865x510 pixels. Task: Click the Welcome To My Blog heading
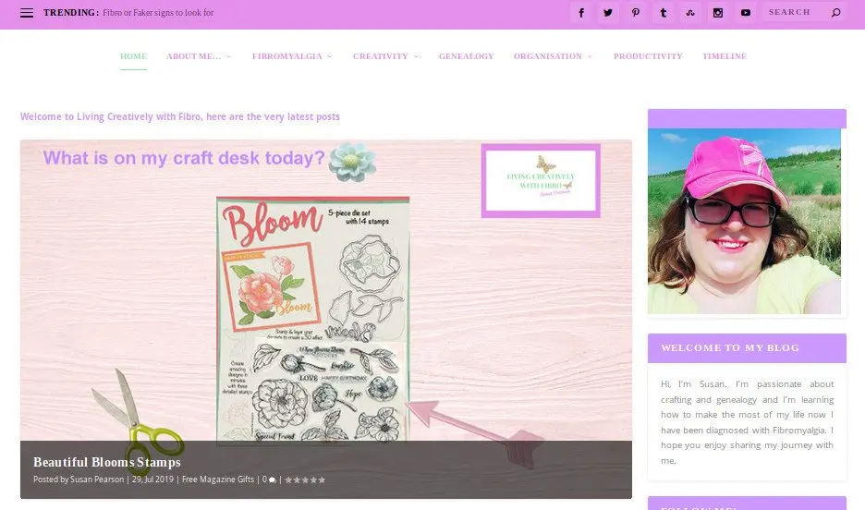coord(730,348)
